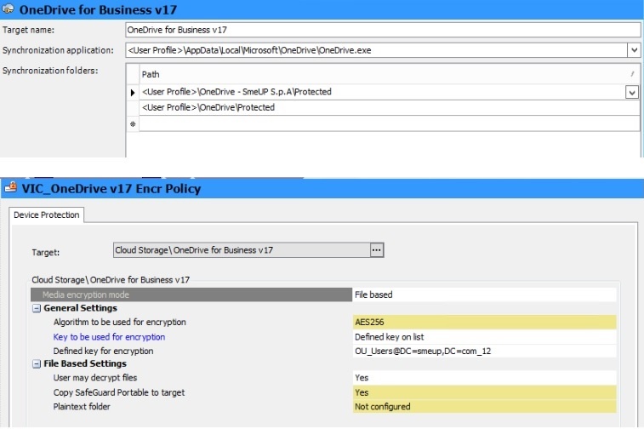Click the new row asterisk marker
The height and width of the screenshot is (429, 644).
coord(133,123)
